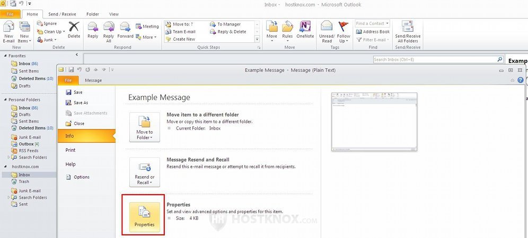Open the Junk dropdown
The width and height of the screenshot is (528, 238).
pos(47,40)
